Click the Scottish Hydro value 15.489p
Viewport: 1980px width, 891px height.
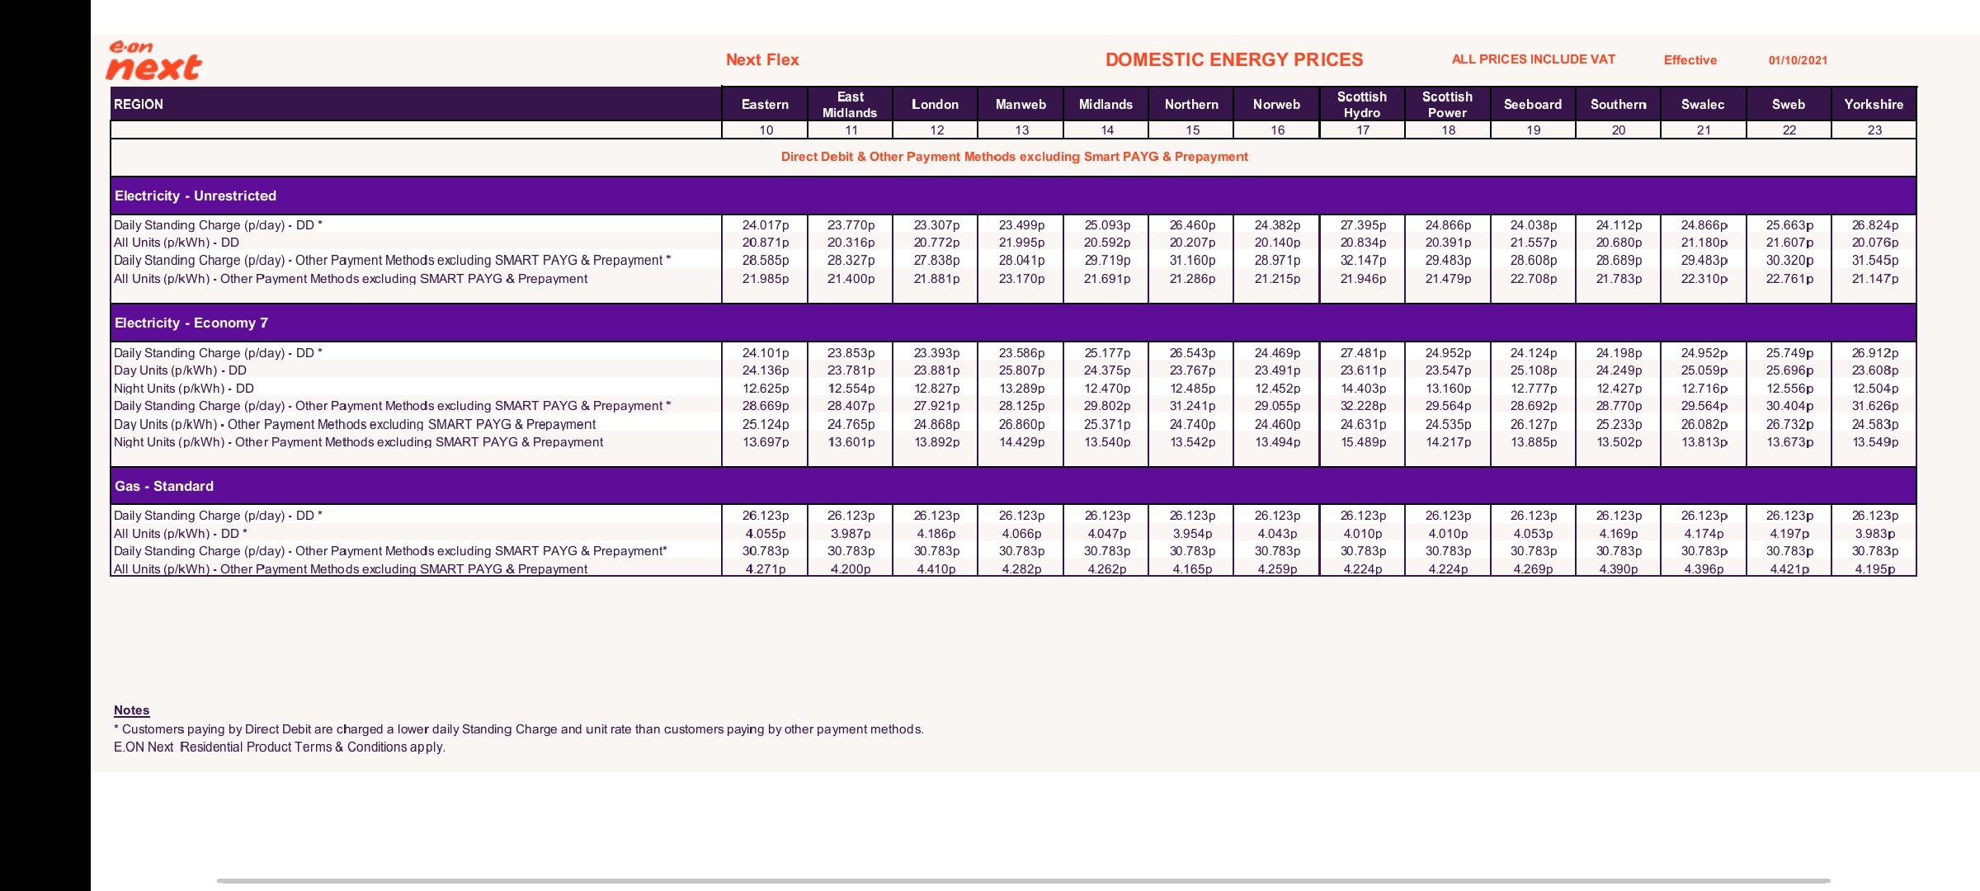pos(1363,442)
